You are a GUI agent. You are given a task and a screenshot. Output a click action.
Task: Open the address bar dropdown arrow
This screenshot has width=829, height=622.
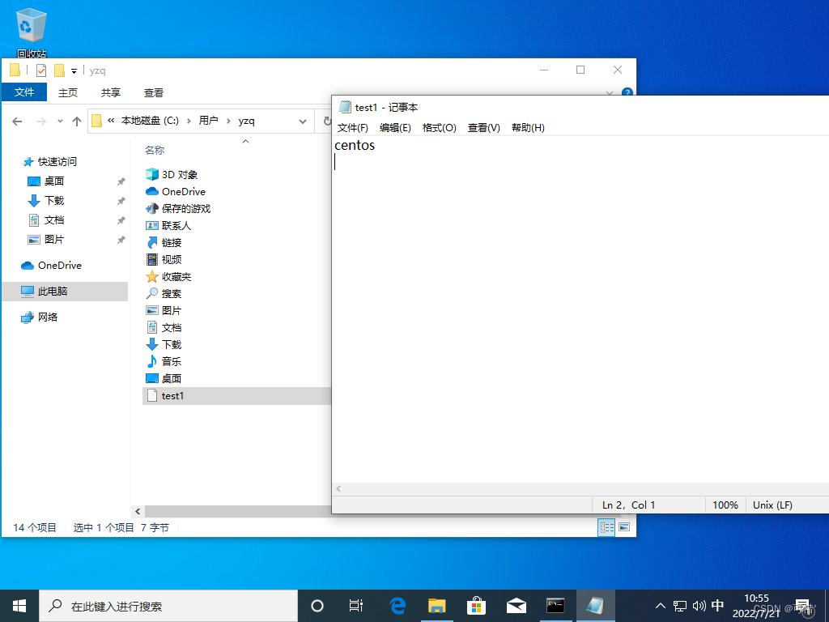click(303, 120)
